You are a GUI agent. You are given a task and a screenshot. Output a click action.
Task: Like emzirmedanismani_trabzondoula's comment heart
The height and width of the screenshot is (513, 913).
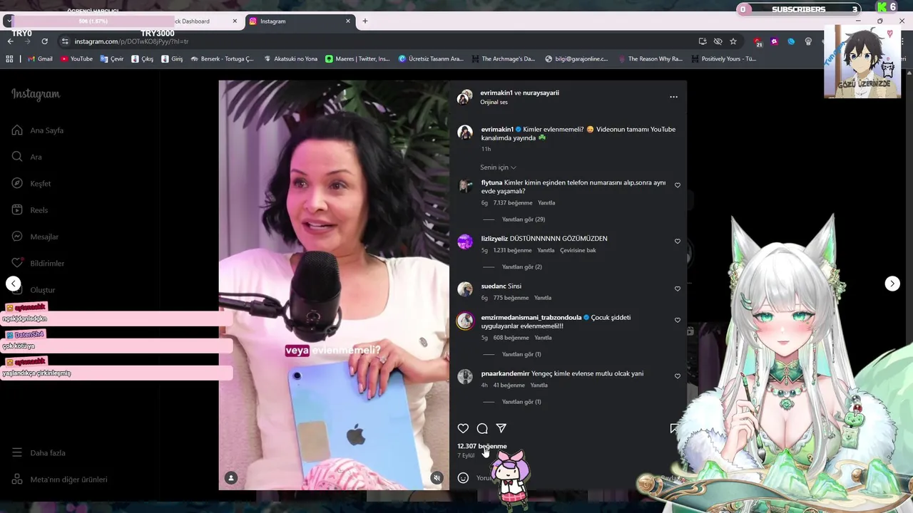pos(678,321)
